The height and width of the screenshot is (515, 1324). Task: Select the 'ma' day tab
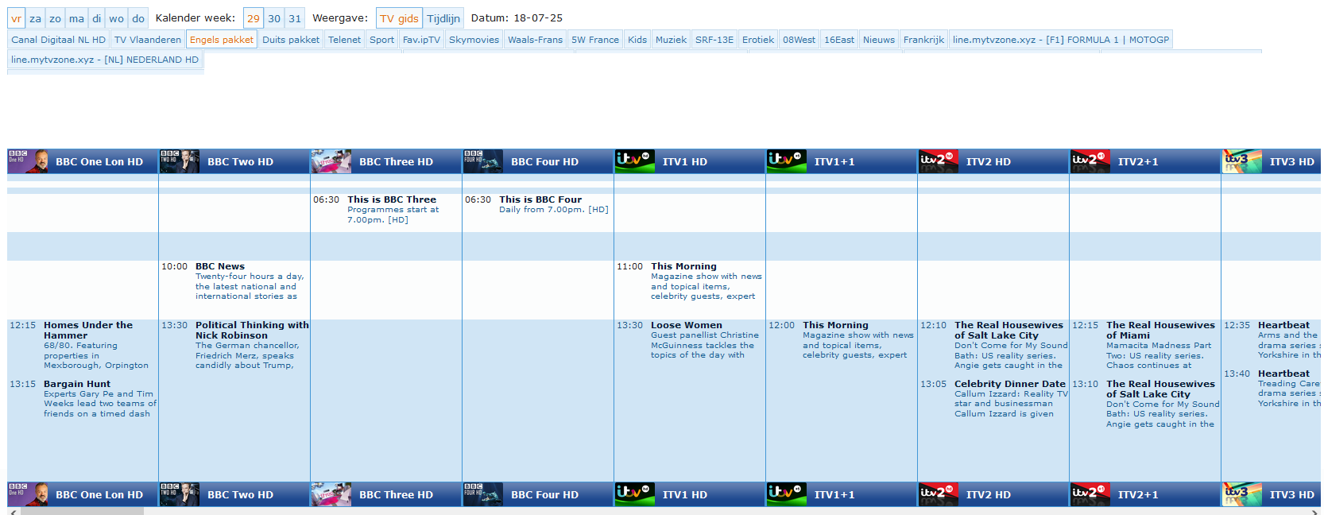click(x=76, y=18)
